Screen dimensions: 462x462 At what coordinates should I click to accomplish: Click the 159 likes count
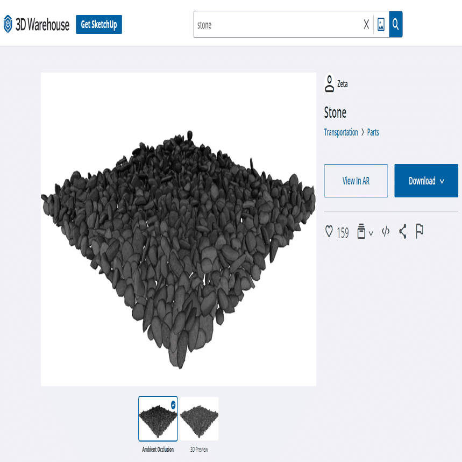pyautogui.click(x=343, y=233)
